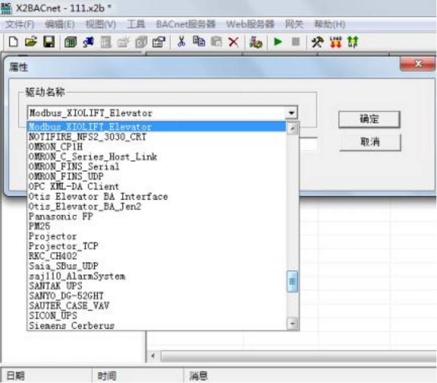Image resolution: width=437 pixels, height=383 pixels.
Task: Open the 文件(F) menu
Action: (20, 24)
